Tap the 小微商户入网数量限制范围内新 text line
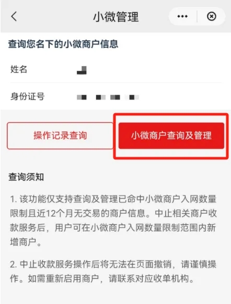 click(153, 228)
